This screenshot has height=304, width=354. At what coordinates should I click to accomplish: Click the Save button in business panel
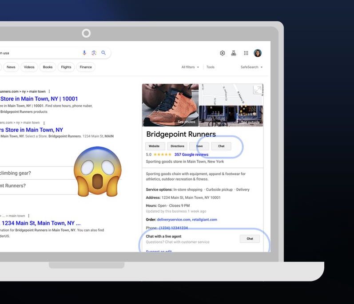pos(199,146)
